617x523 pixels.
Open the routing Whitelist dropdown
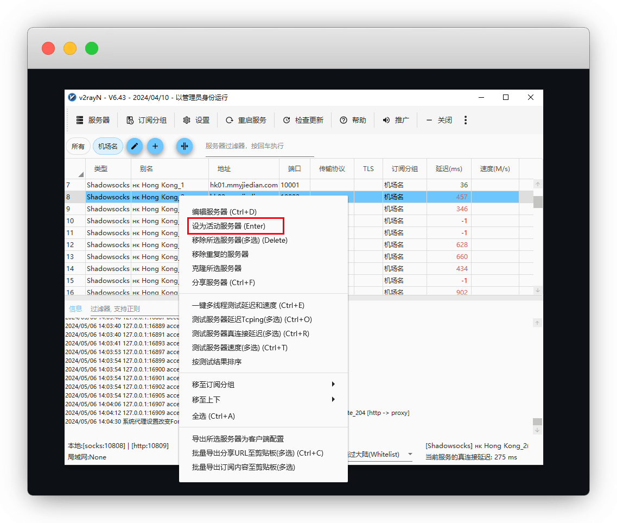pyautogui.click(x=410, y=454)
